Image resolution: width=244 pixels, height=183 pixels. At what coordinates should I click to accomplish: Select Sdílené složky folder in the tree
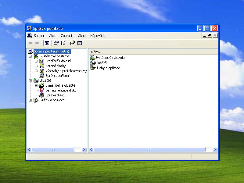(56, 66)
